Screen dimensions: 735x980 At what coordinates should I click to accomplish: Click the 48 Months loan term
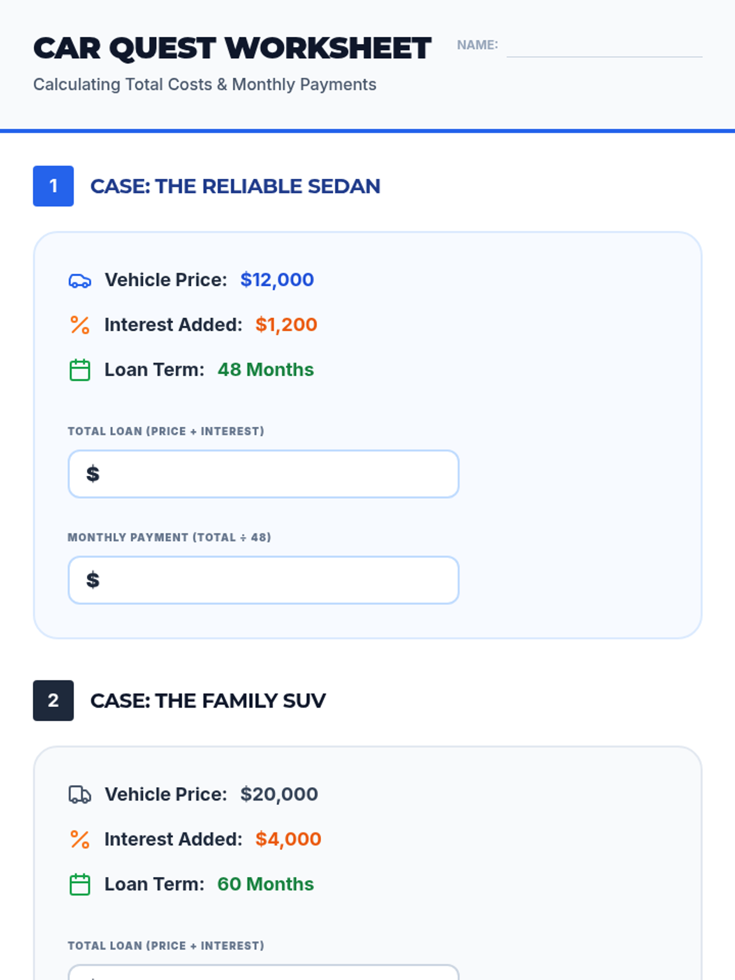point(265,370)
